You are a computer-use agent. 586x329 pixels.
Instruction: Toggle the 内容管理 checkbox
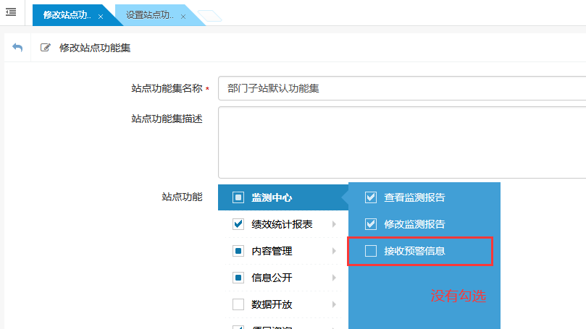click(238, 251)
